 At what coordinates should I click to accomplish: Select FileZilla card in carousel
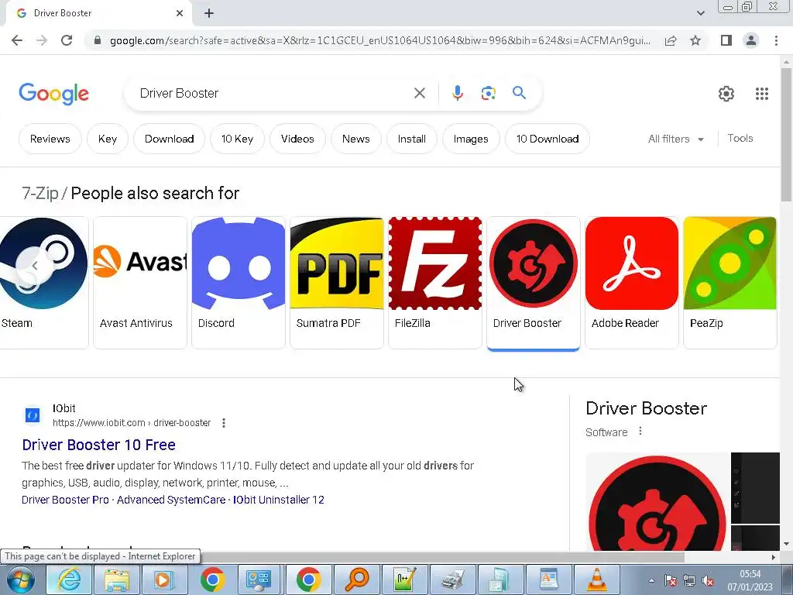coord(435,282)
